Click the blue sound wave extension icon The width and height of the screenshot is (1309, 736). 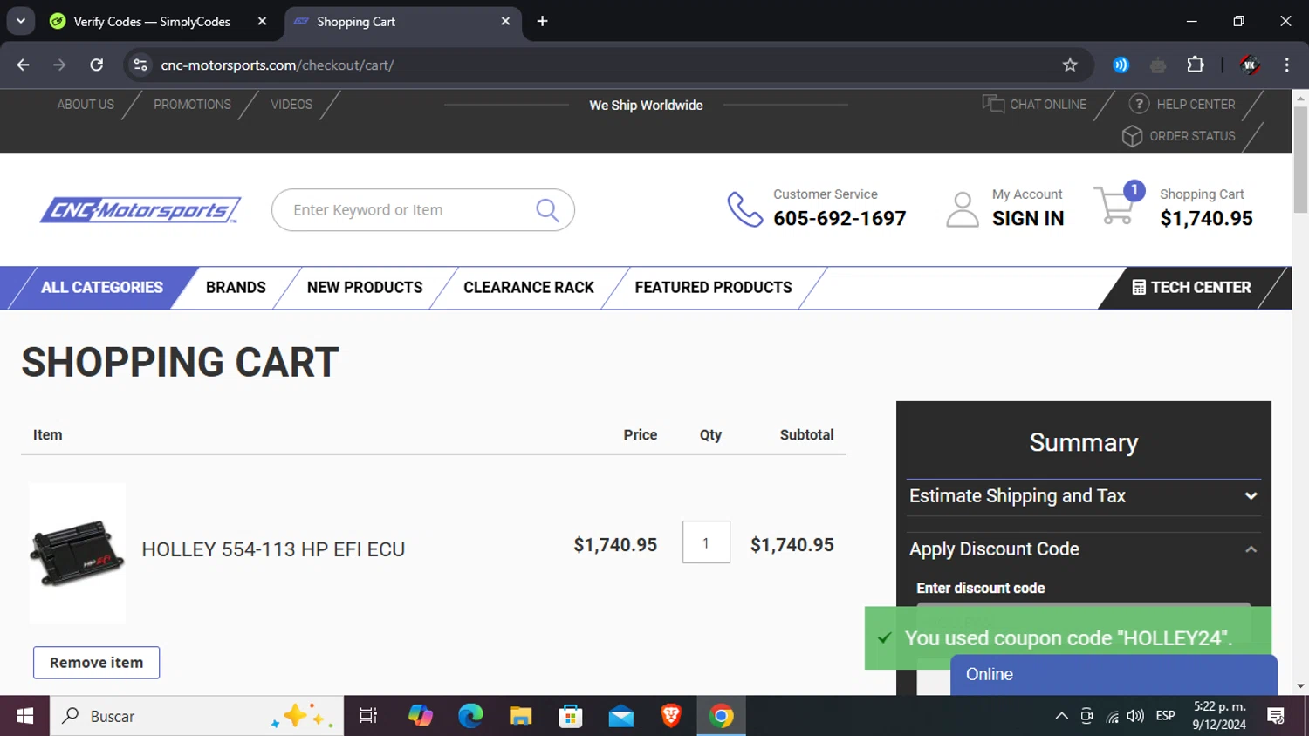[1121, 65]
